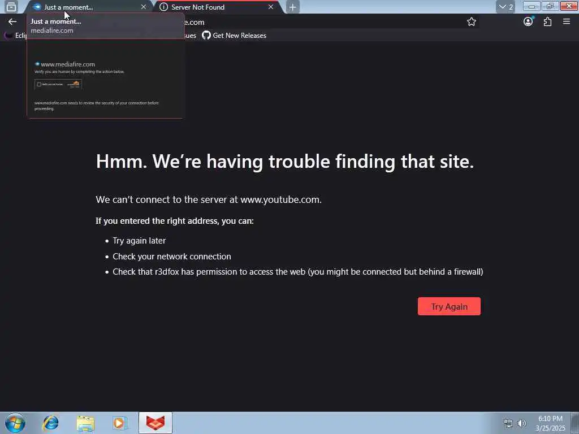The width and height of the screenshot is (579, 434).
Task: Click the mediafire tab preview thumbnail
Action: tap(105, 79)
